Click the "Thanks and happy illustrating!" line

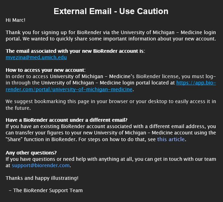pos(42,178)
